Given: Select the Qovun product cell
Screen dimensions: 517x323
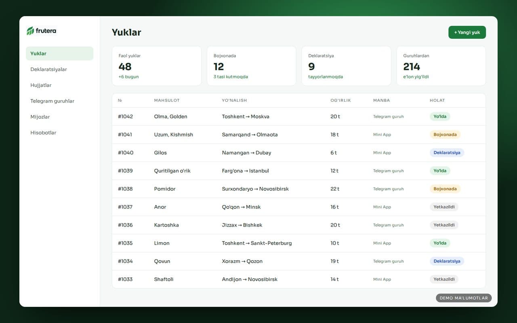Looking at the screenshot, I should pos(162,261).
